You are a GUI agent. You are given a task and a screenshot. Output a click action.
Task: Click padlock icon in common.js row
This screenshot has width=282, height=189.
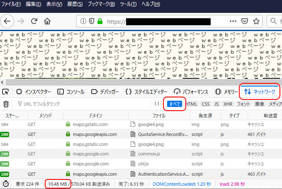[x=68, y=154]
